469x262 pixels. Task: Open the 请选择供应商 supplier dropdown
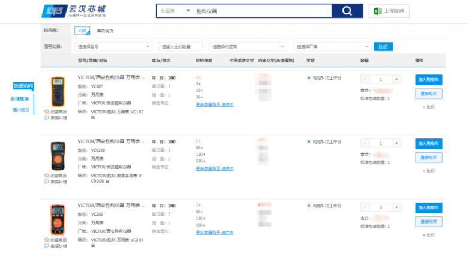248,47
